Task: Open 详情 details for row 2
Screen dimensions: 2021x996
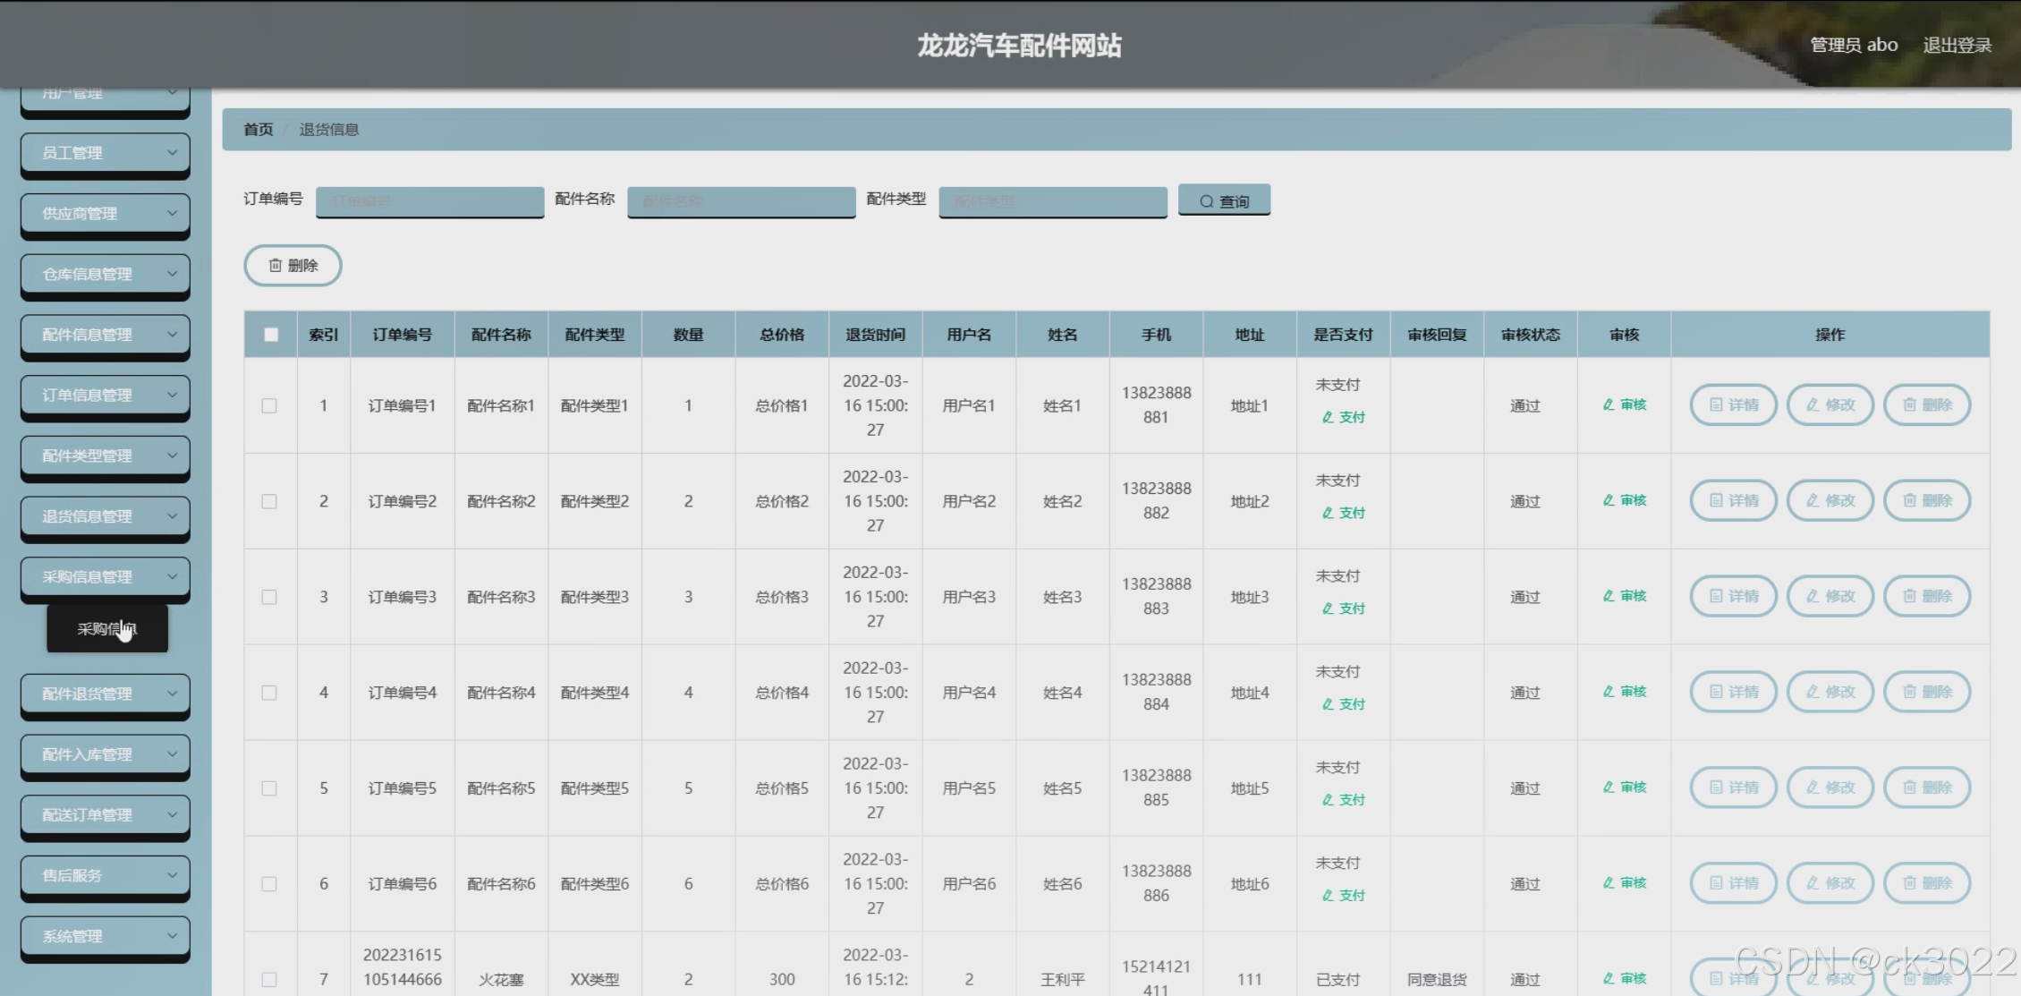Action: point(1733,500)
